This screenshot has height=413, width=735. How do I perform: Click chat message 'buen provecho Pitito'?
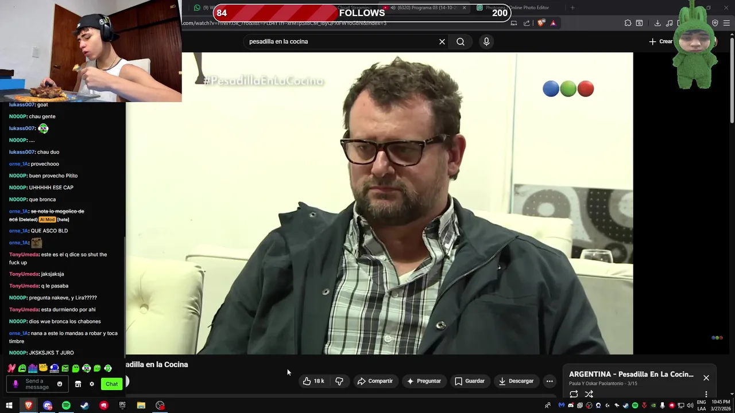point(54,176)
